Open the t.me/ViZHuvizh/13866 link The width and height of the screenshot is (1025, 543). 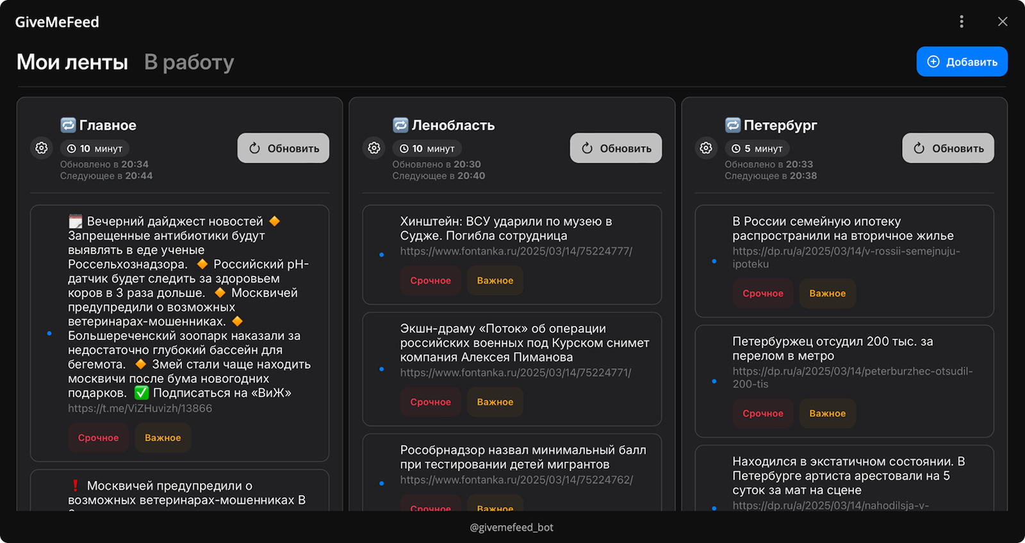(140, 409)
